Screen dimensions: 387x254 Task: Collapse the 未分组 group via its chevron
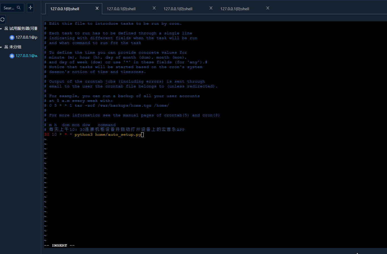click(2, 47)
